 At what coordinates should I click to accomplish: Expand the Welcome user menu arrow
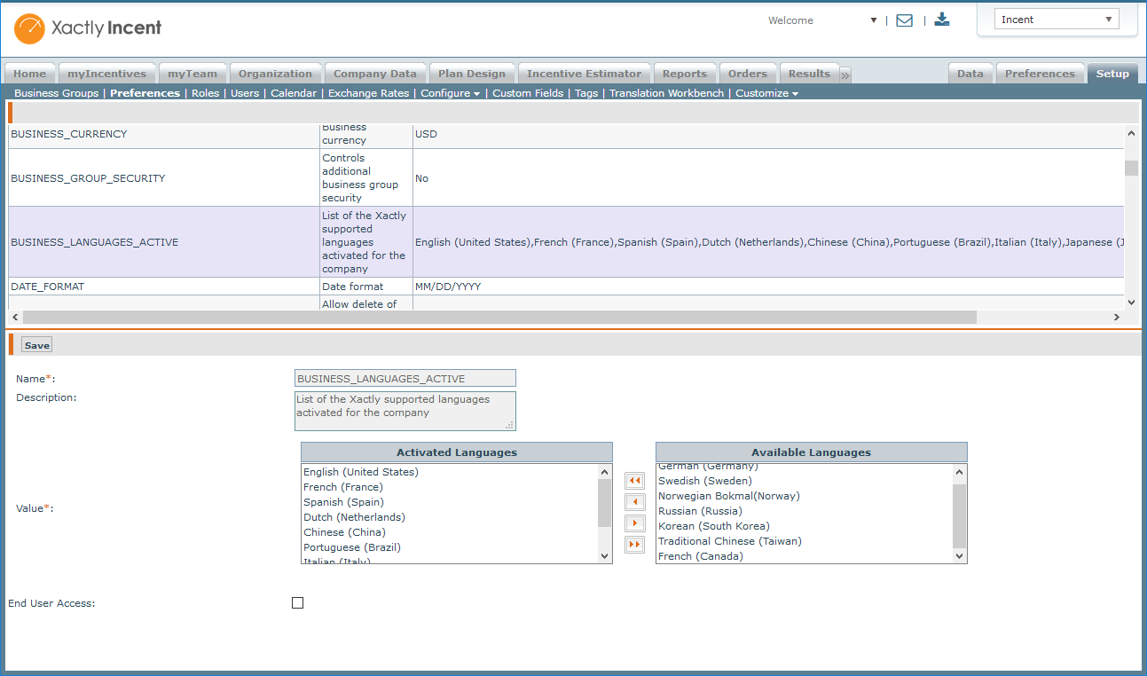pyautogui.click(x=874, y=20)
